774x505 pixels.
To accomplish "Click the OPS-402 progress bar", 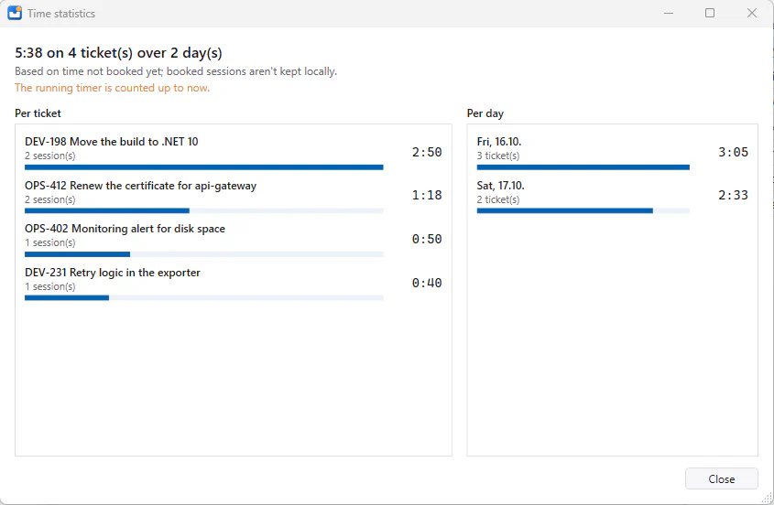I will coord(204,254).
